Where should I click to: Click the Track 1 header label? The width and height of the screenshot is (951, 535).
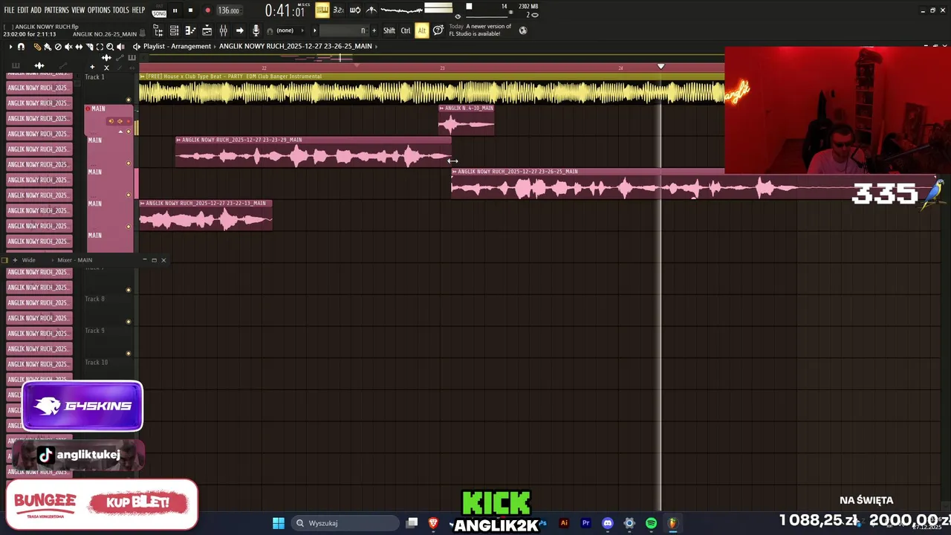(x=95, y=77)
